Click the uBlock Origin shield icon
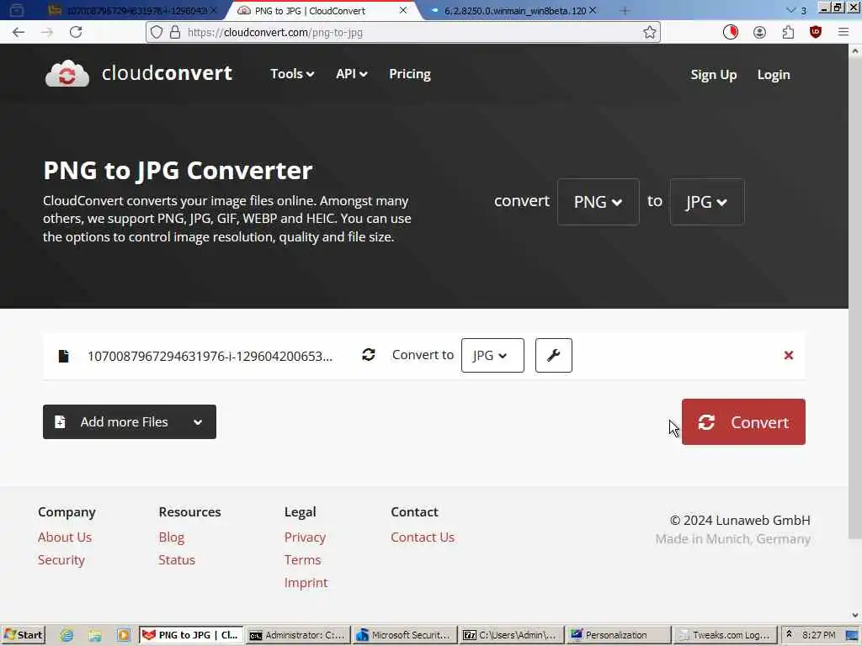Screen dimensions: 862x646 tap(816, 33)
